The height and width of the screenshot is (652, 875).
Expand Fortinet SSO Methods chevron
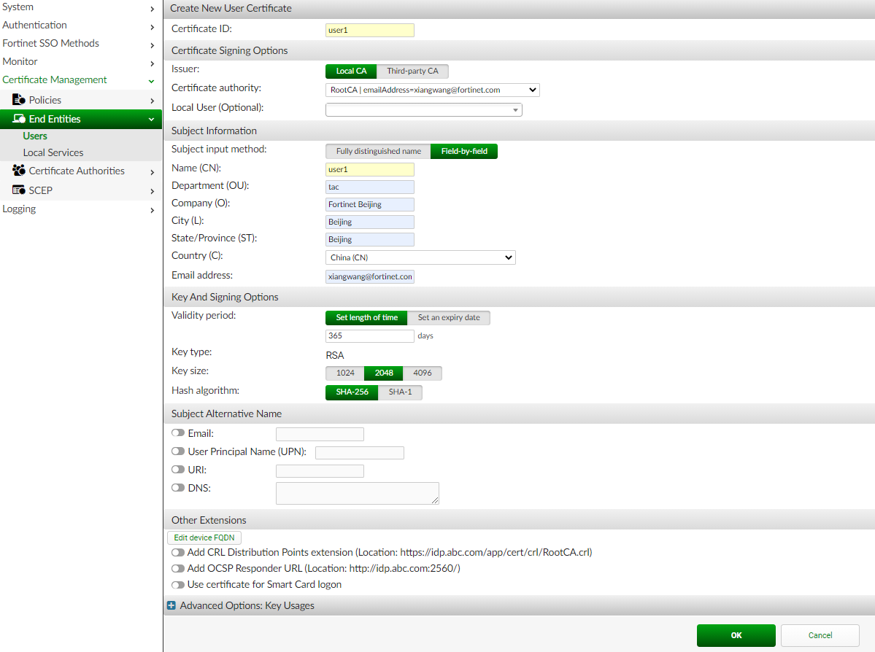click(x=152, y=45)
